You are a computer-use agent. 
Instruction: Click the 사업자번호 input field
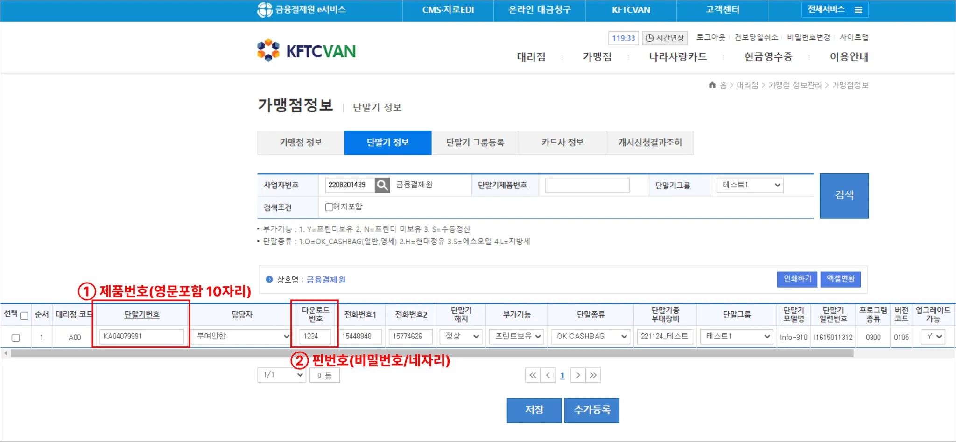[350, 185]
